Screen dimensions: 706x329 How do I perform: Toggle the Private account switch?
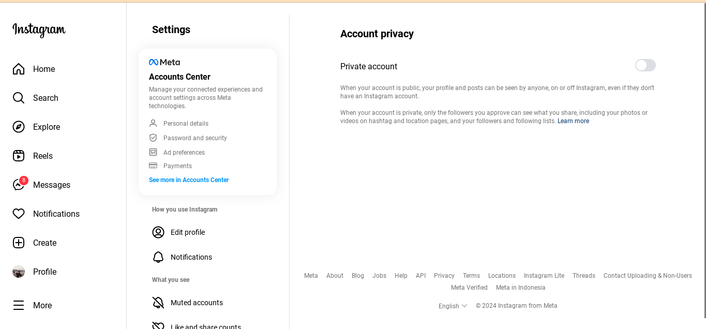coord(645,65)
